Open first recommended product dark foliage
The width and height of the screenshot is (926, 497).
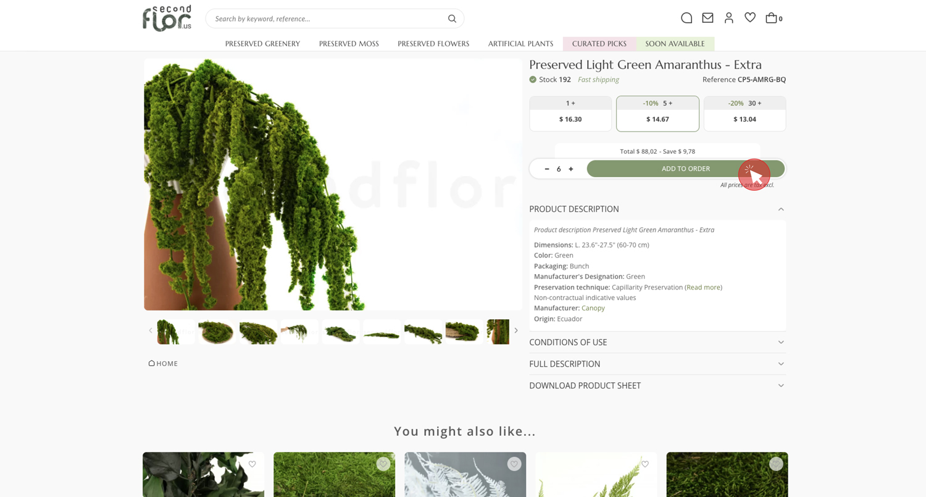tap(203, 475)
